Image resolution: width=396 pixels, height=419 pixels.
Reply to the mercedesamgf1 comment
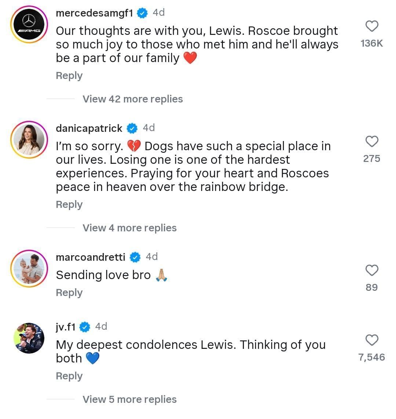tap(69, 76)
